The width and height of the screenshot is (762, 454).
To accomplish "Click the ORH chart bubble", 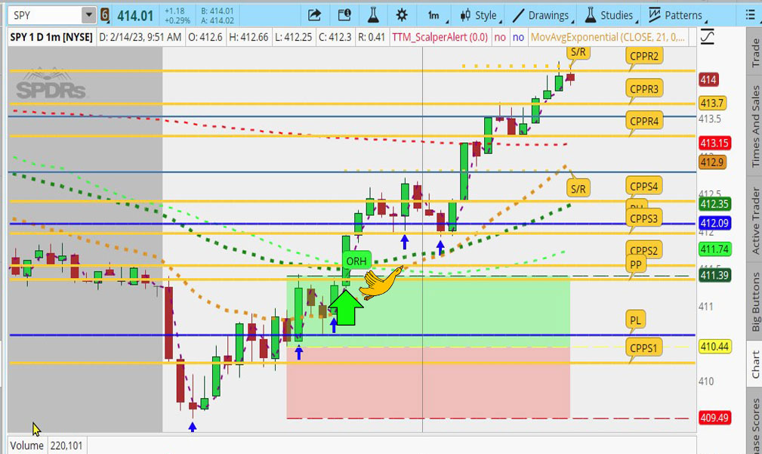I will coord(356,261).
